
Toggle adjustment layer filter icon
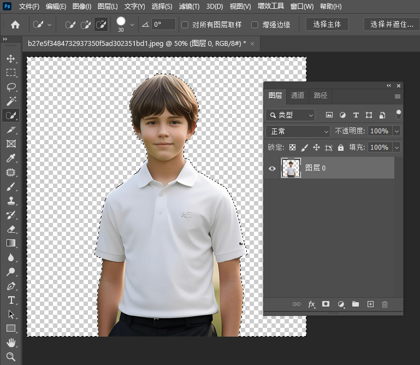coord(342,115)
